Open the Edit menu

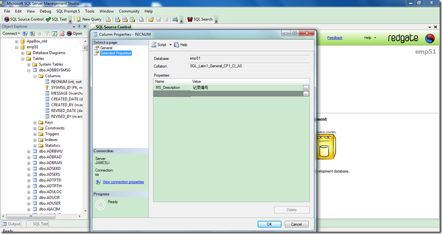[18, 11]
